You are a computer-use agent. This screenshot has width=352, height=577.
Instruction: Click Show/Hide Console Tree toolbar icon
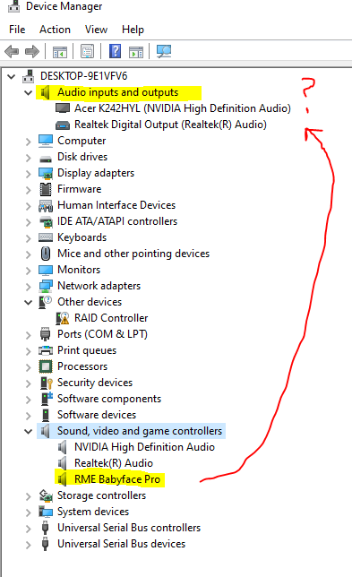pyautogui.click(x=60, y=52)
